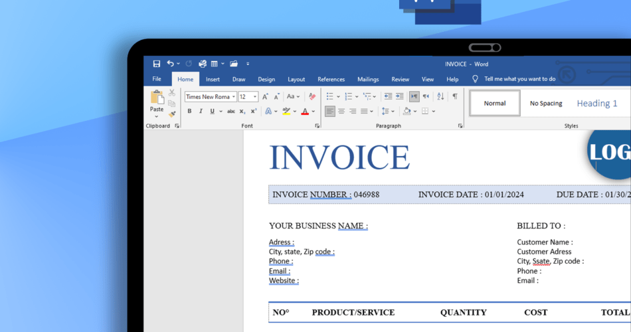The width and height of the screenshot is (631, 332).
Task: Switch to the References tab
Action: pyautogui.click(x=331, y=79)
